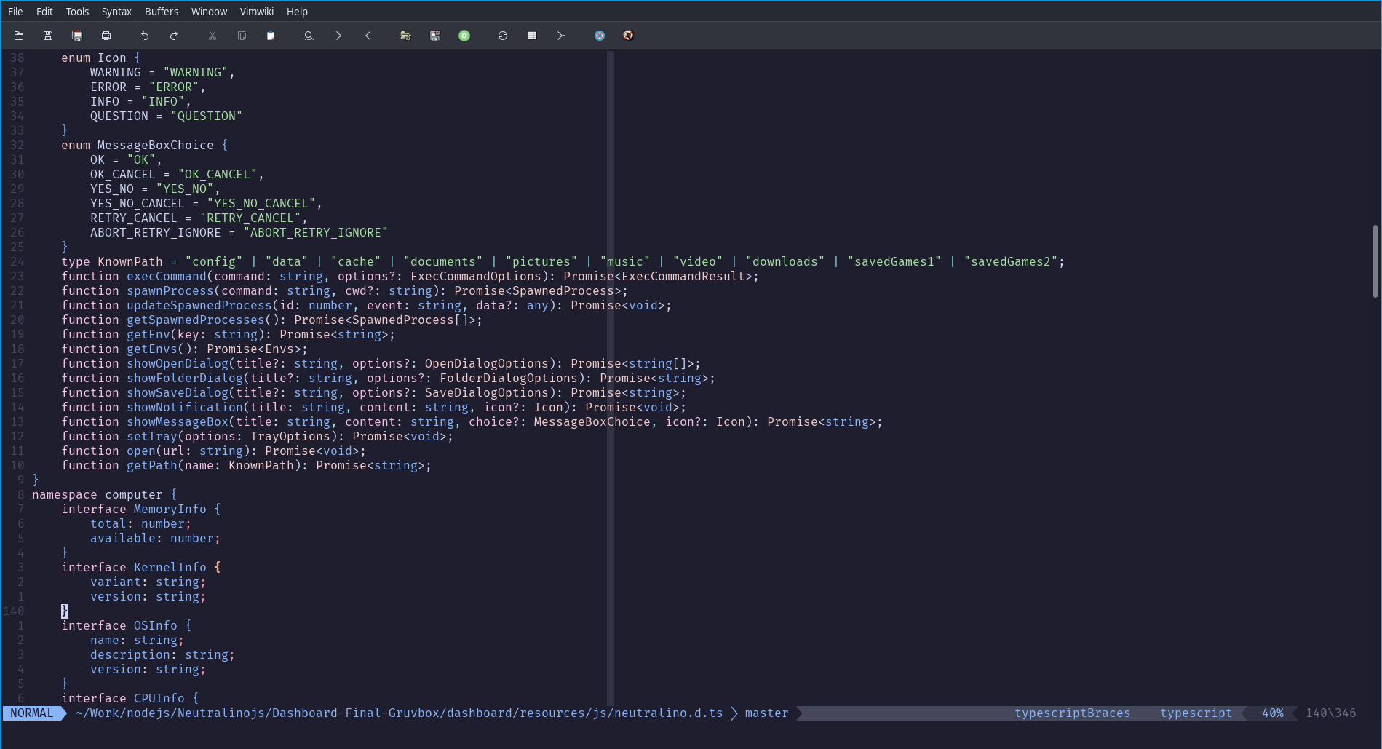Screen dimensions: 1382x749
Task: Click 'interface MemoryInfo' text
Action: pos(134,510)
